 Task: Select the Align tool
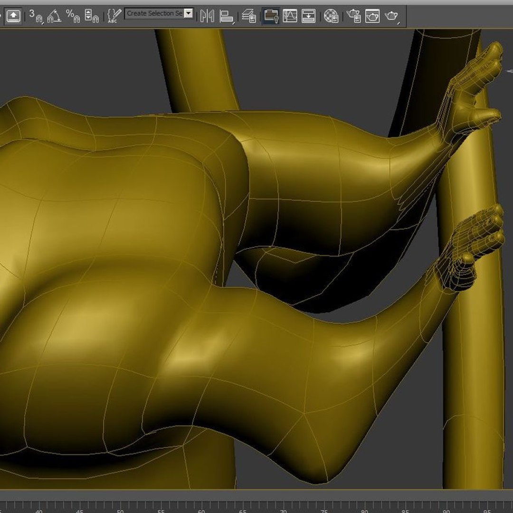tap(227, 16)
